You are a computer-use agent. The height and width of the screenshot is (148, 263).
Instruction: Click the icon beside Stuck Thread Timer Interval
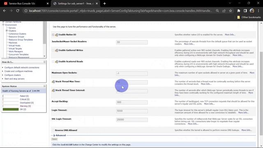(53, 90)
